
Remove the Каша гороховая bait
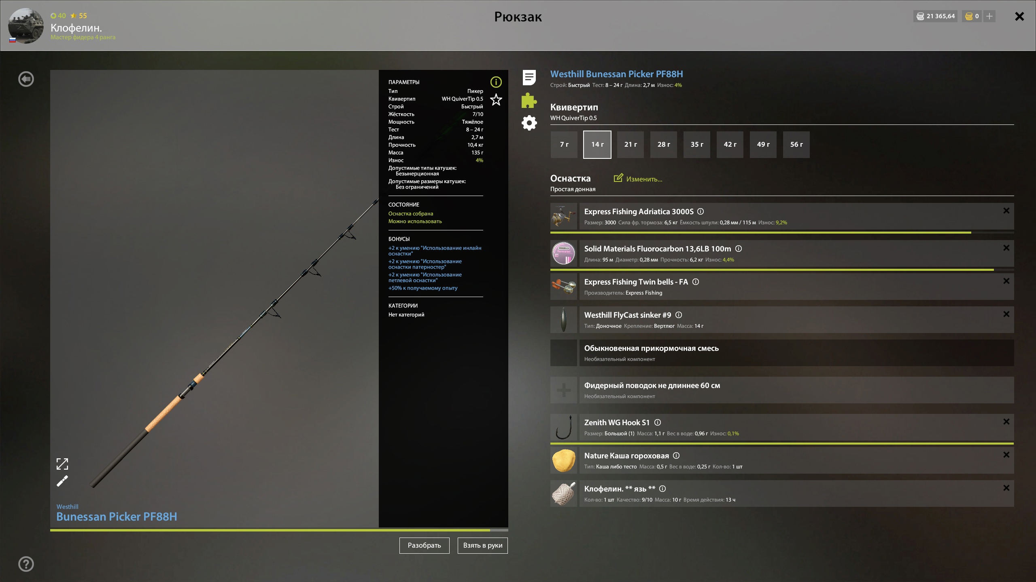coord(1006,455)
